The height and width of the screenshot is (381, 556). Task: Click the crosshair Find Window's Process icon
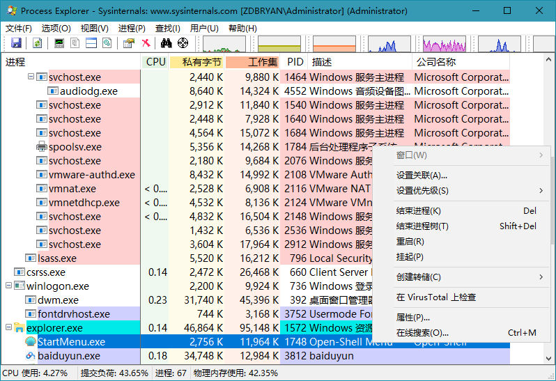pyautogui.click(x=183, y=43)
